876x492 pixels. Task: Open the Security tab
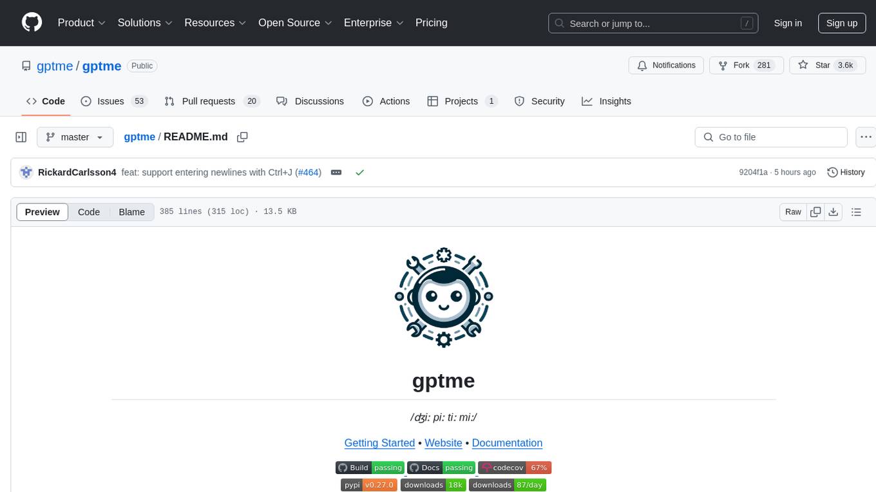coord(540,101)
